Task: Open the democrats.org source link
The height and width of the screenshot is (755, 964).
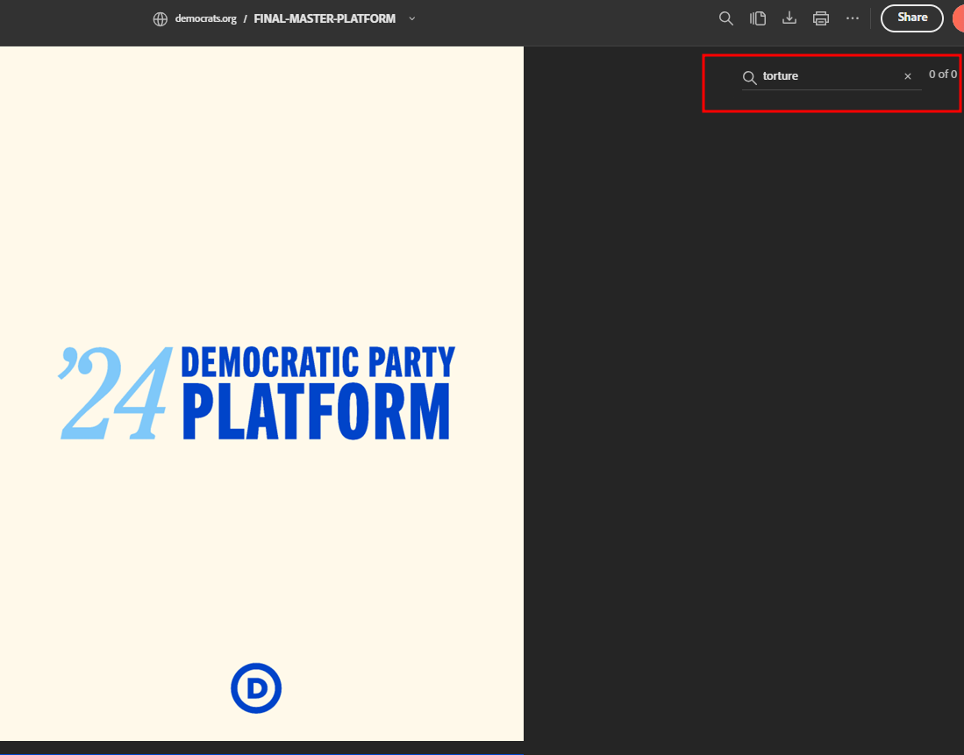Action: [205, 18]
